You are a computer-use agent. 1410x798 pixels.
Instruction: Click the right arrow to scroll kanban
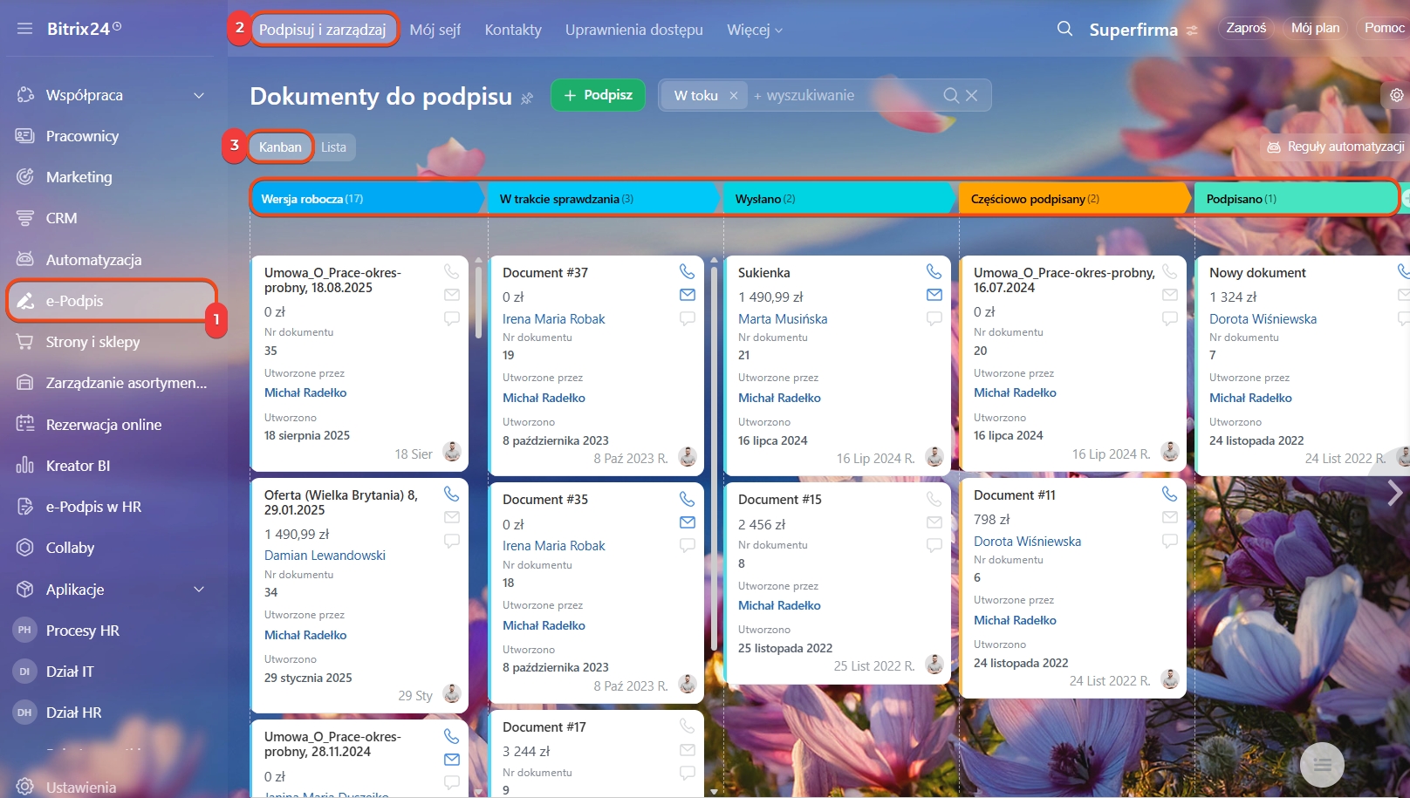tap(1394, 494)
